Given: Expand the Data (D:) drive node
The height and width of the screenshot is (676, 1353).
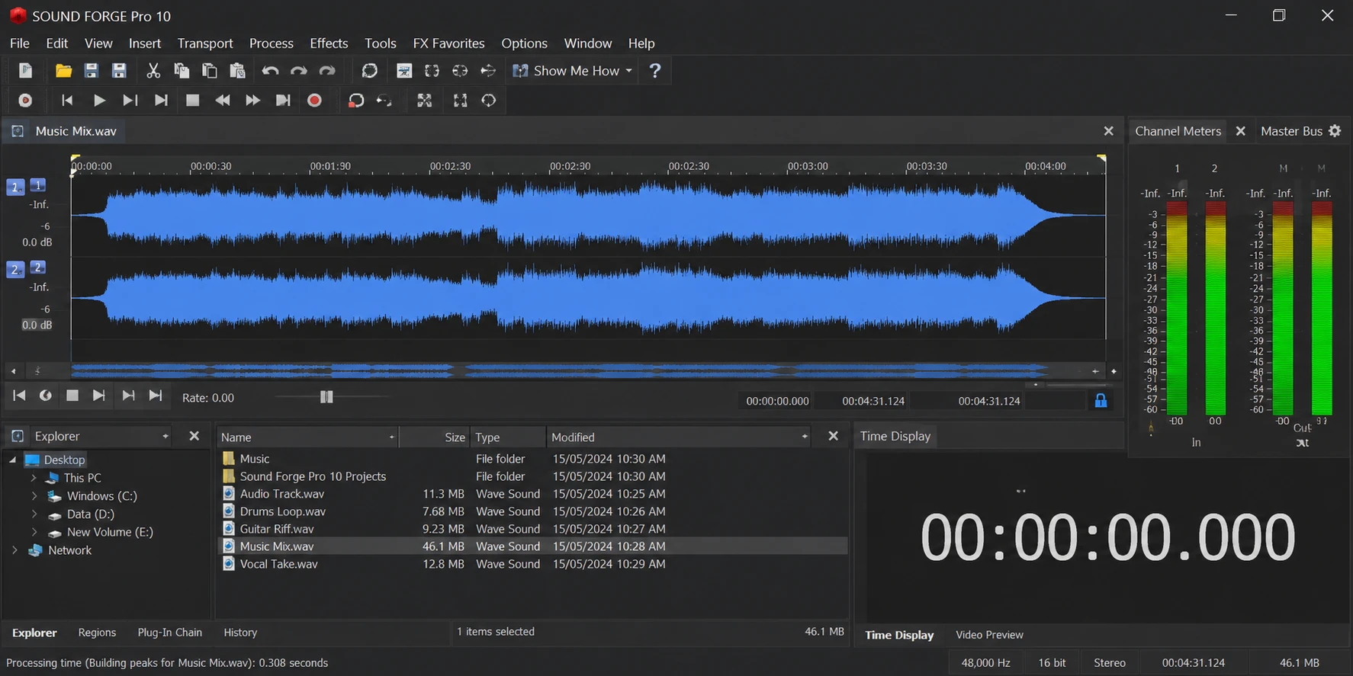Looking at the screenshot, I should point(34,514).
